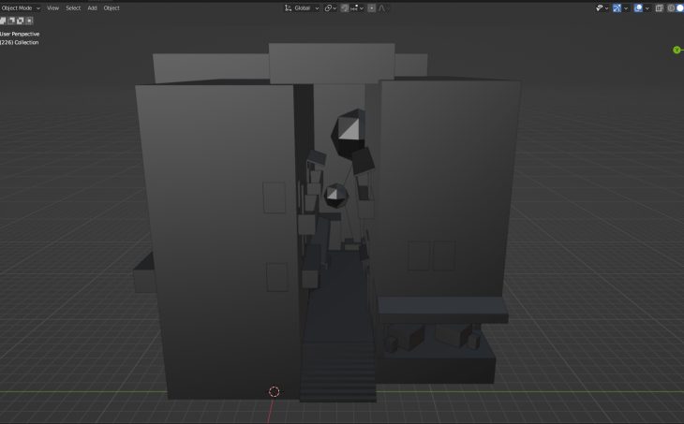Open the Object menu in header
Image resolution: width=684 pixels, height=424 pixels.
click(x=112, y=7)
